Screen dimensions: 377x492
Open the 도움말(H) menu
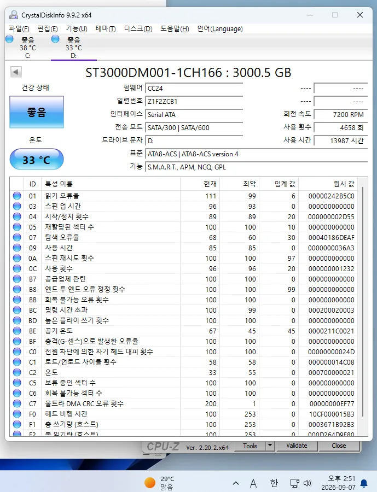tap(175, 29)
